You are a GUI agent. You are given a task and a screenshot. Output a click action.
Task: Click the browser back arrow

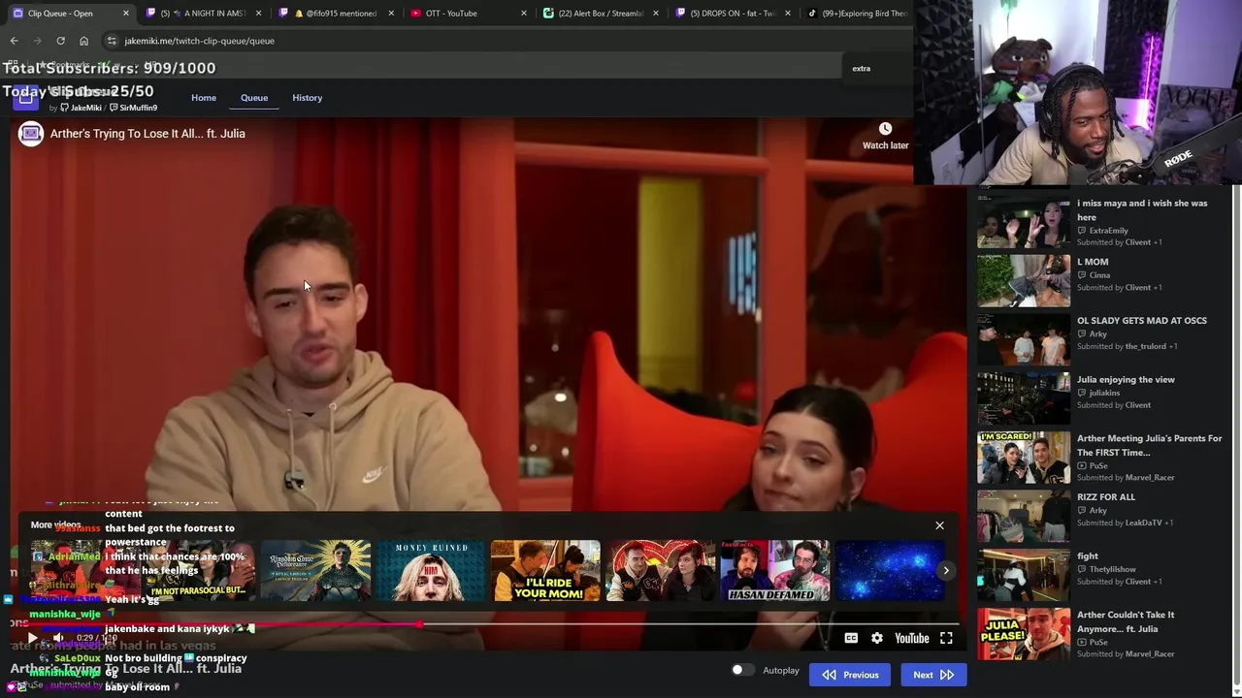(x=14, y=41)
